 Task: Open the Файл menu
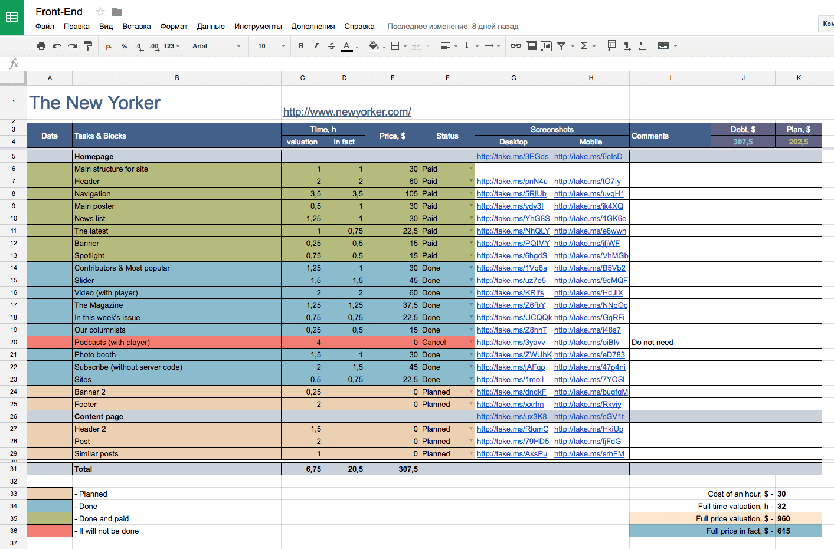click(x=44, y=27)
